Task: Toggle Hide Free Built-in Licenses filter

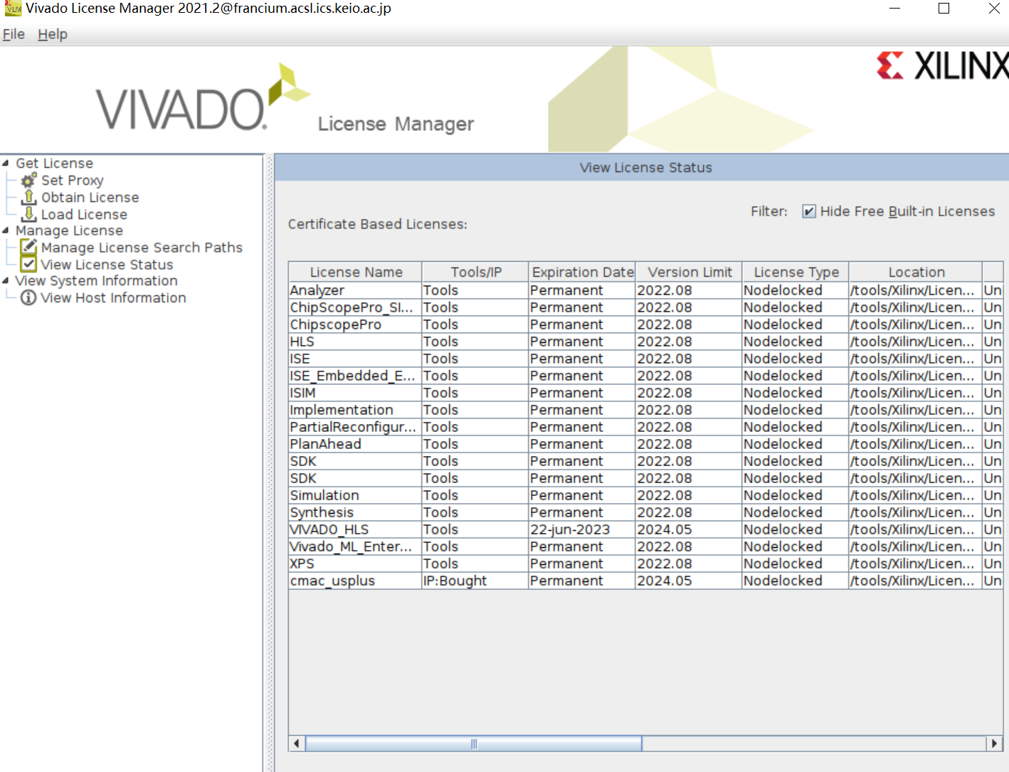Action: tap(808, 211)
